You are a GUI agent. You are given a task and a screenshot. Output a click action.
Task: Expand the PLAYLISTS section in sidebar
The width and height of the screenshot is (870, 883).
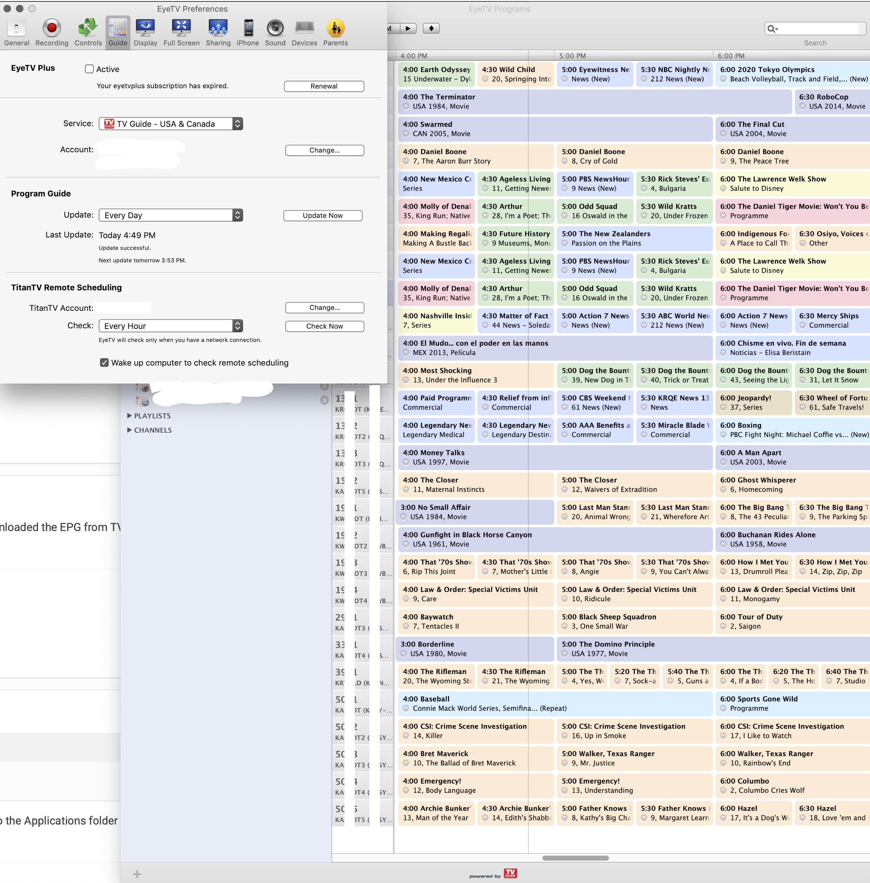pyautogui.click(x=129, y=416)
